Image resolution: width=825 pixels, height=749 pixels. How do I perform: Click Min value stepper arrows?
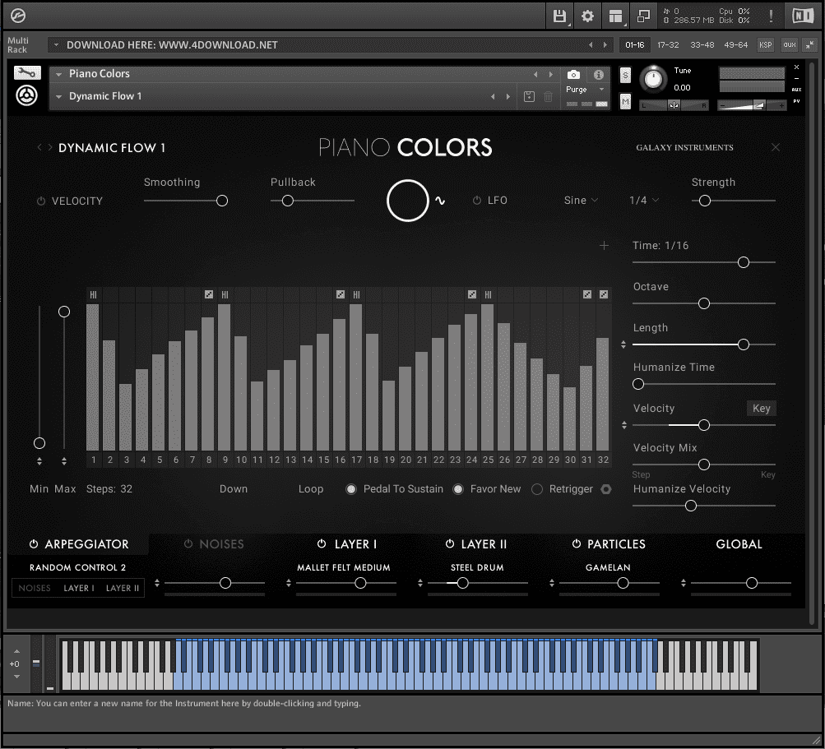click(x=39, y=461)
